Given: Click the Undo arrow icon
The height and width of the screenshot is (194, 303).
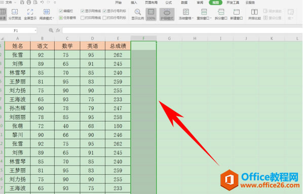Looking at the screenshot, I should click(x=42, y=3).
